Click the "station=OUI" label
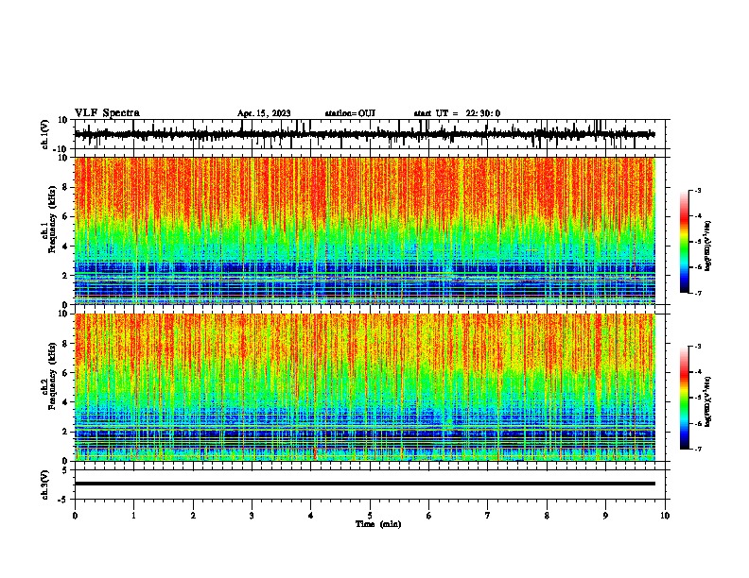Image resolution: width=749 pixels, height=578 pixels. (x=350, y=113)
